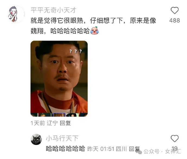The image size is (187, 159).
Task: Reply to the comment posted 1天前
Action: tap(65, 123)
